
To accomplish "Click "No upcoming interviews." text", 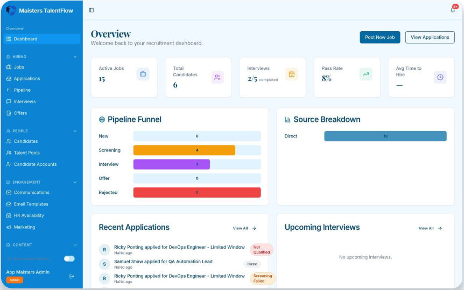I will click(x=365, y=257).
